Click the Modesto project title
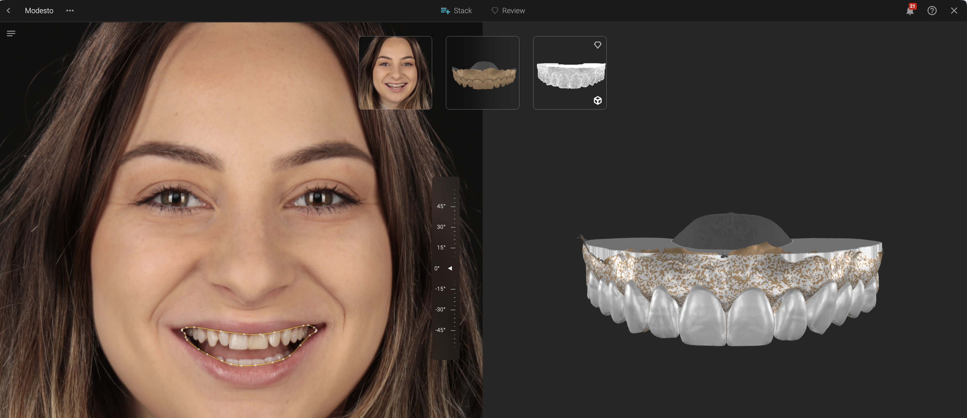This screenshot has width=967, height=418. click(x=39, y=11)
